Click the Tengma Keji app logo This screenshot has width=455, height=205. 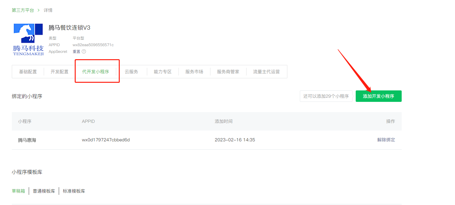[28, 39]
